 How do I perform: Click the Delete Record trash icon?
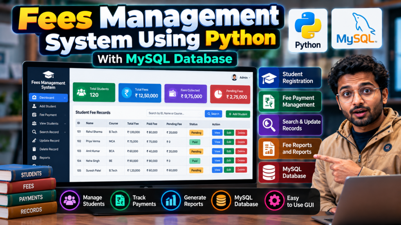[34, 149]
